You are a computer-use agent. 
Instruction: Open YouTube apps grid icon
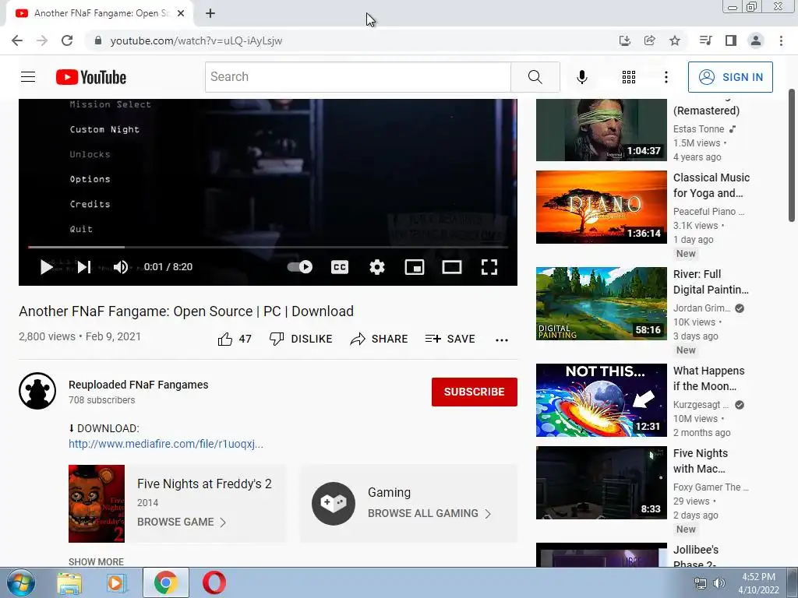point(629,77)
